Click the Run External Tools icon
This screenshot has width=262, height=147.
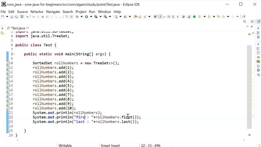[105, 17]
